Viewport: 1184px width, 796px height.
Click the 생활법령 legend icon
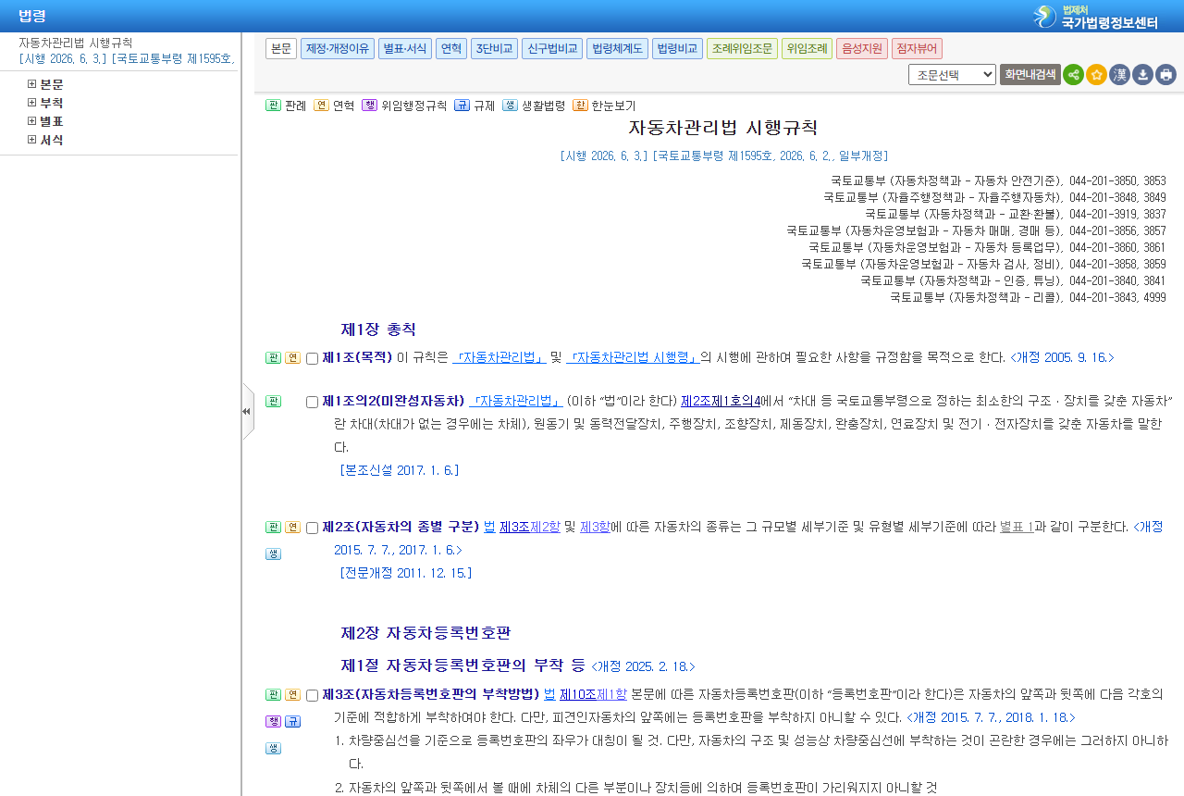coord(510,106)
